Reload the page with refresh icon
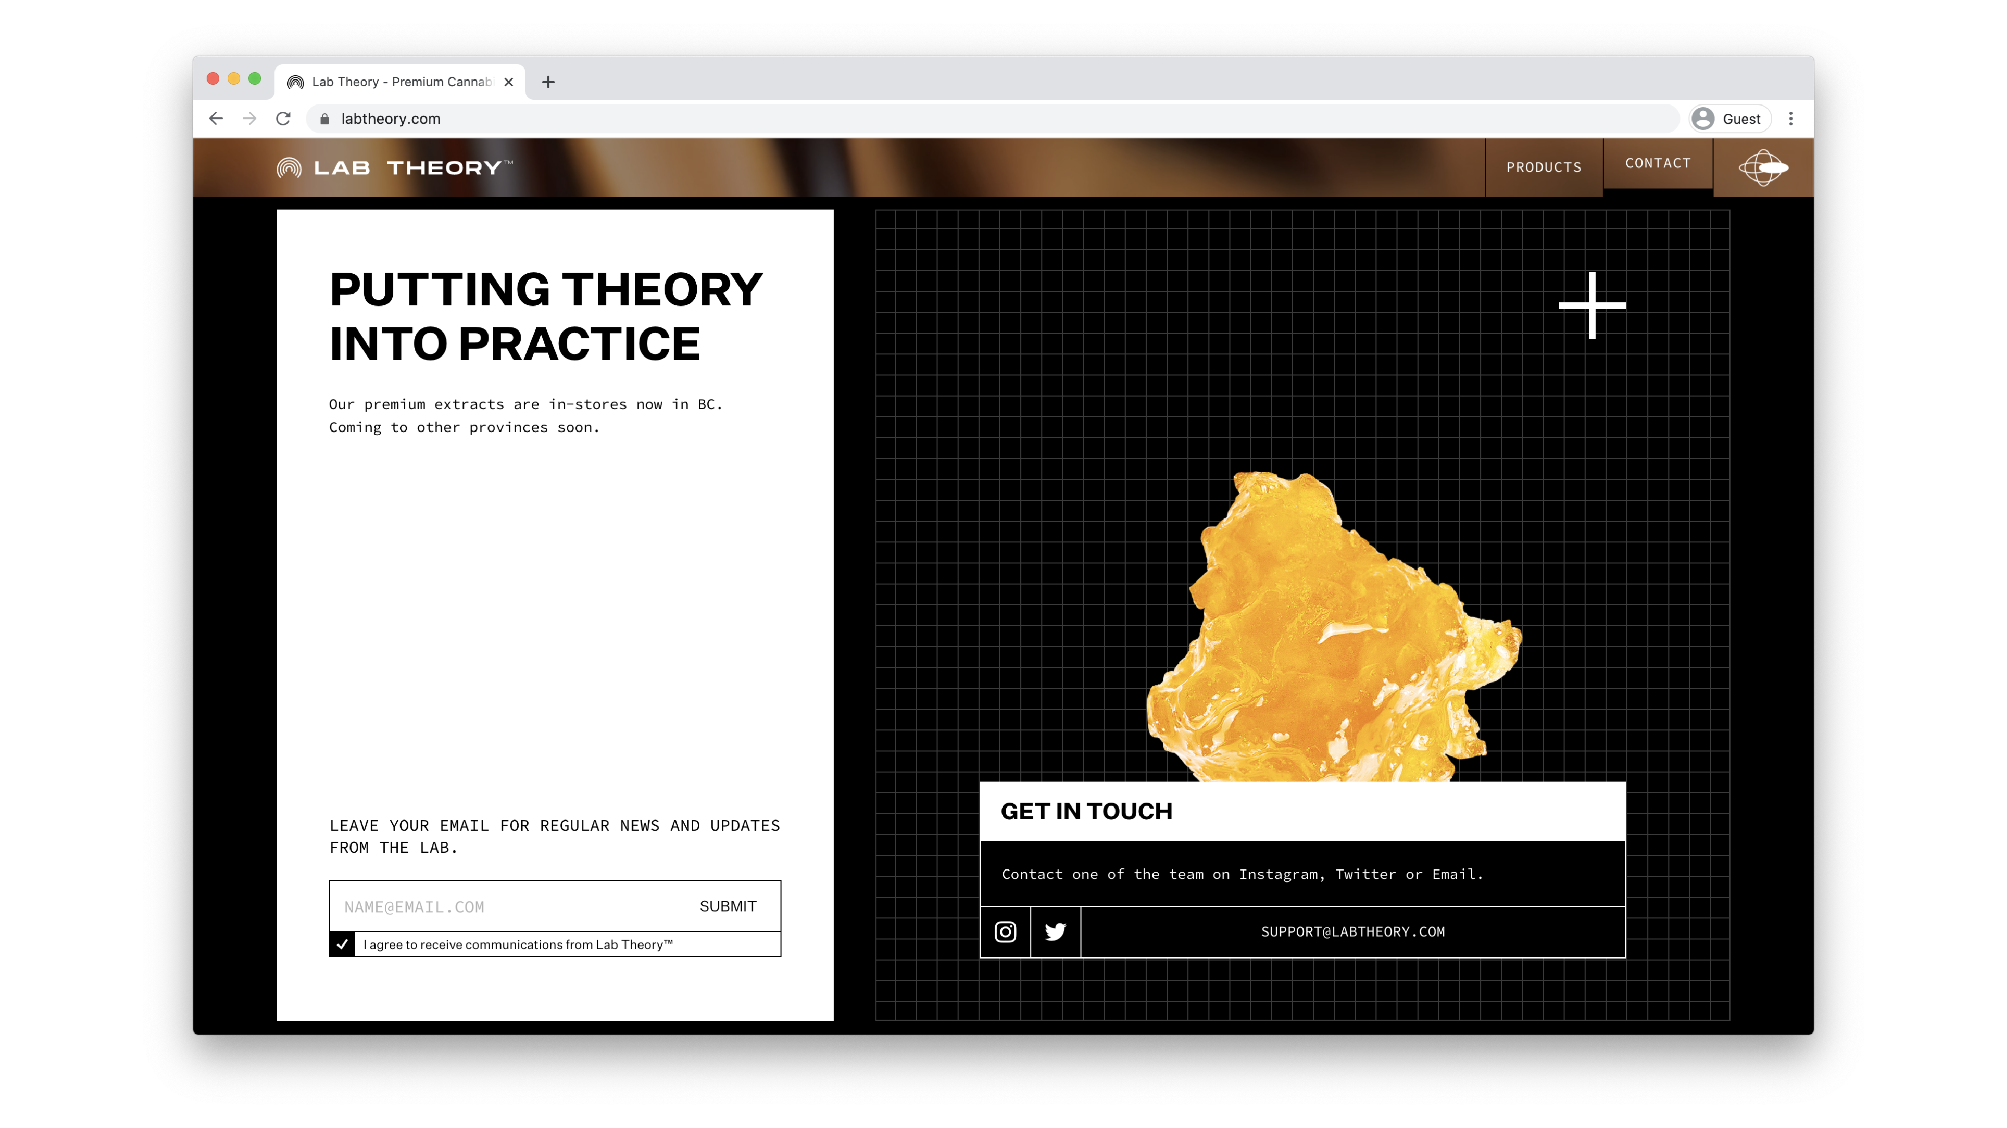 pyautogui.click(x=283, y=118)
